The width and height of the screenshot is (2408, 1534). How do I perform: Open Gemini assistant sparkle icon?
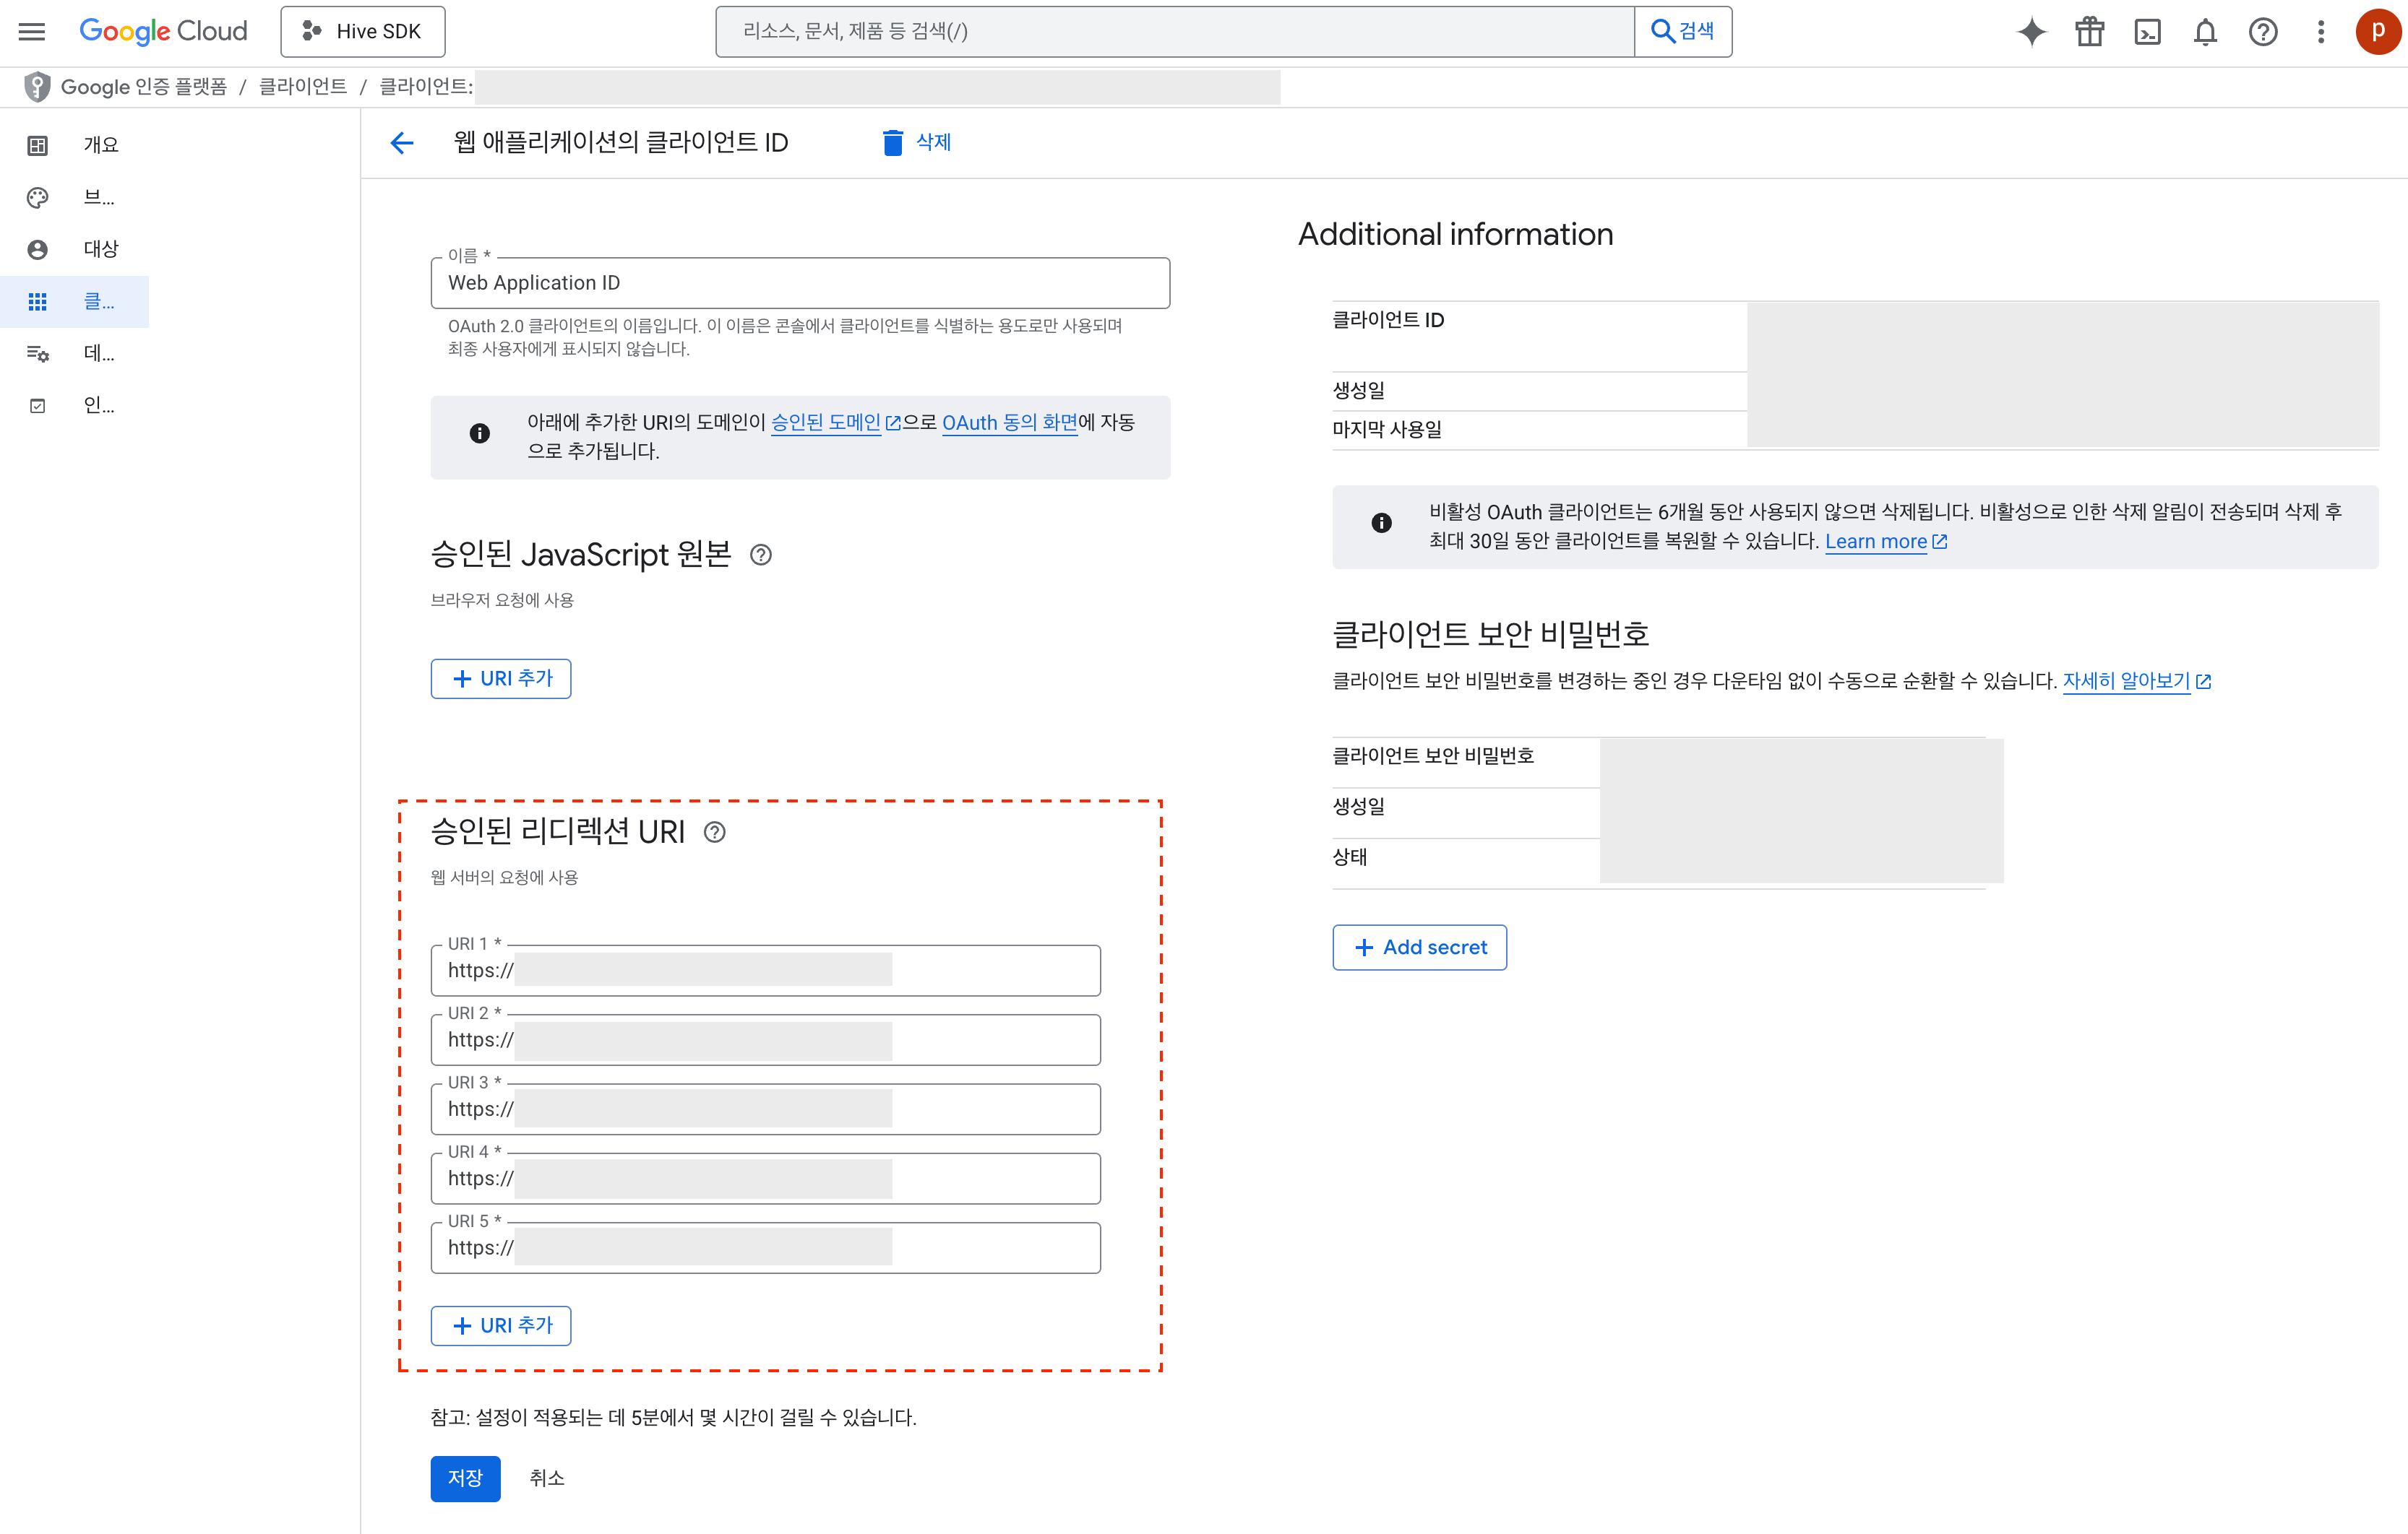pos(2031,31)
